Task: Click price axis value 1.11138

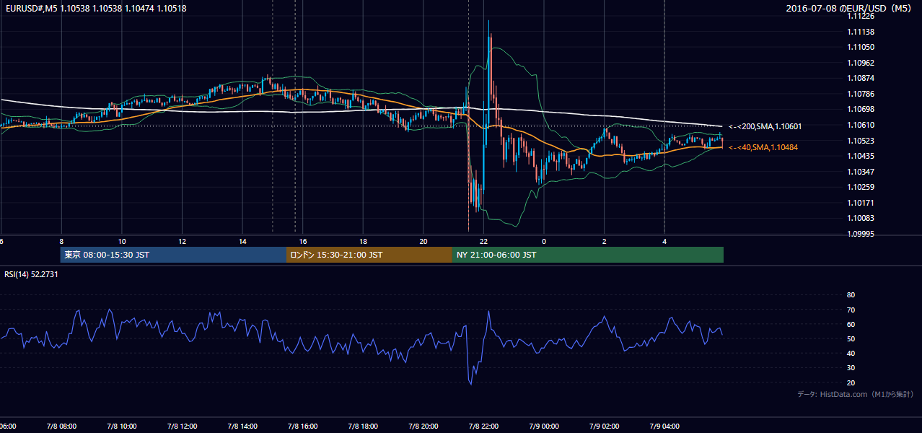Action: [x=862, y=32]
